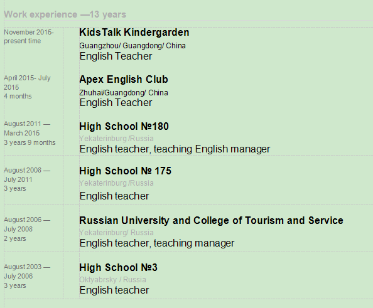Select the High School №3 heading

coord(118,268)
